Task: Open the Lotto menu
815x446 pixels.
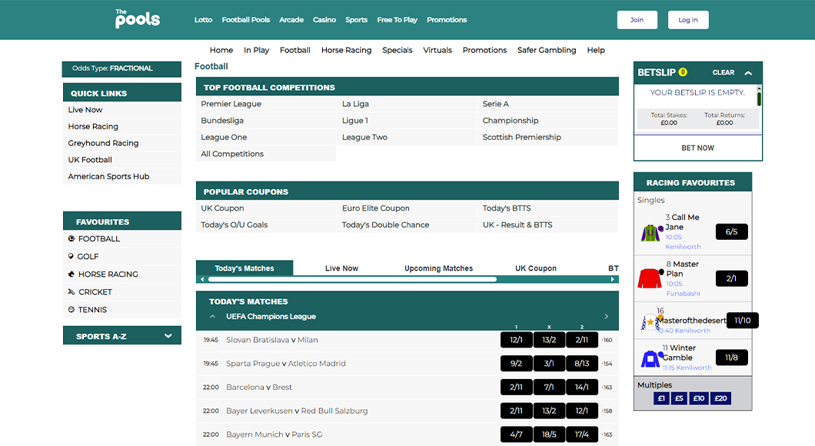Action: [203, 20]
